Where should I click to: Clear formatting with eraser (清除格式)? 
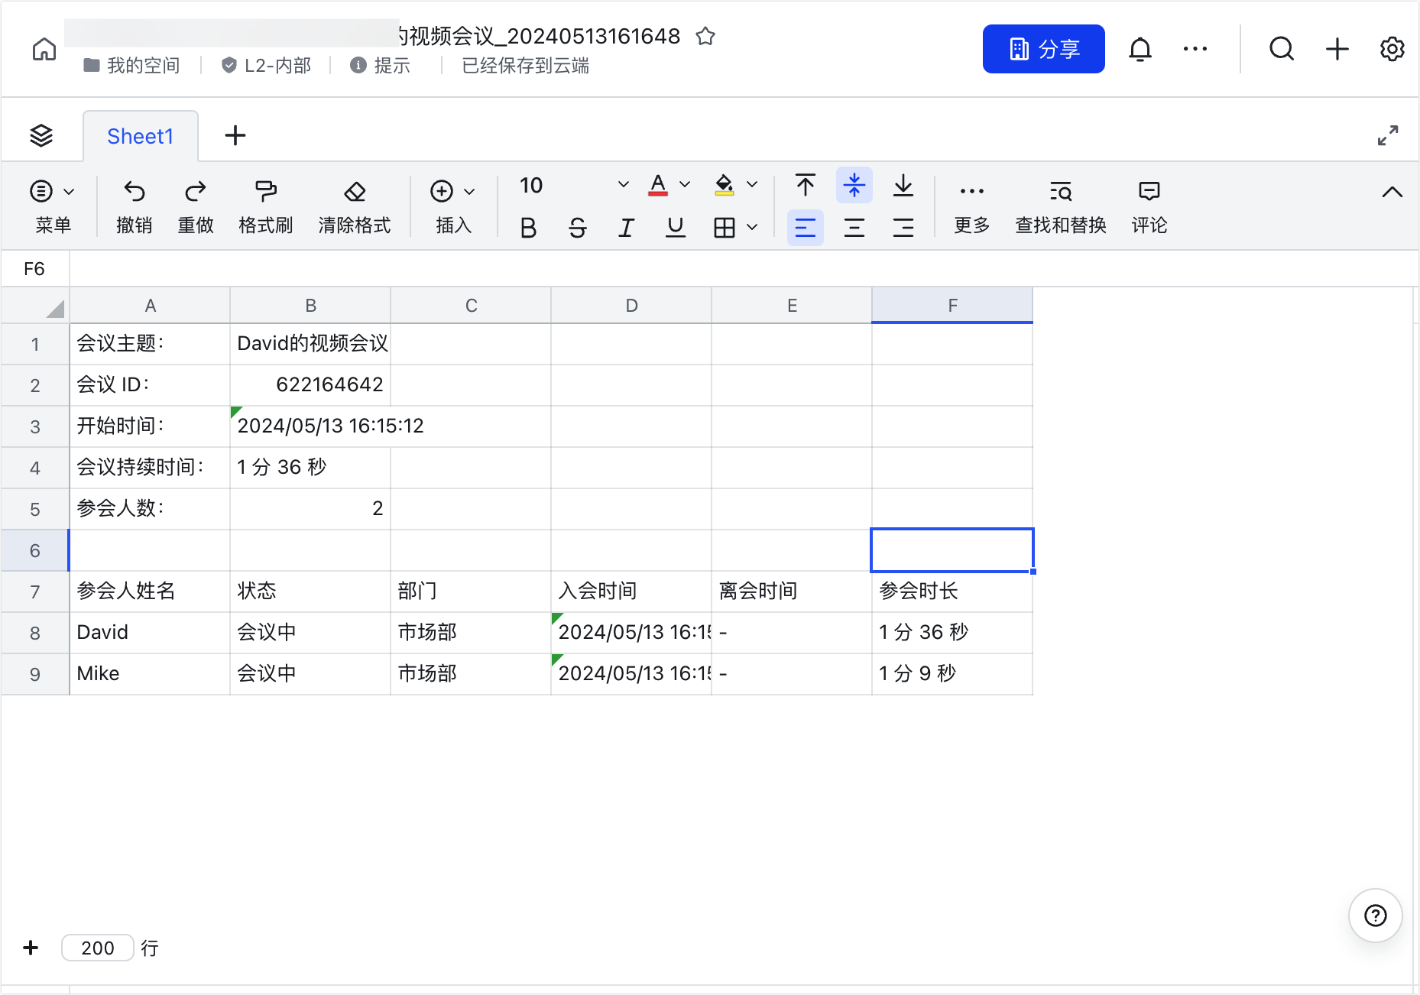(355, 206)
